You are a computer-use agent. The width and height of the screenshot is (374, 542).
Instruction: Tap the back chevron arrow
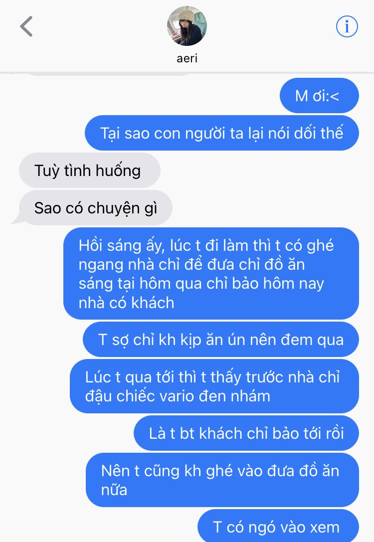click(26, 26)
